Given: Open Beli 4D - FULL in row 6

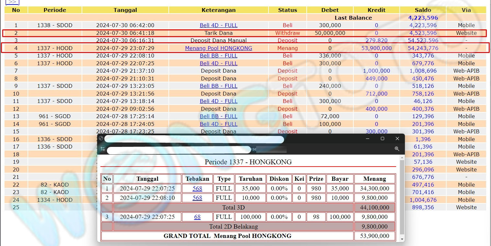Looking at the screenshot, I should click(218, 63).
